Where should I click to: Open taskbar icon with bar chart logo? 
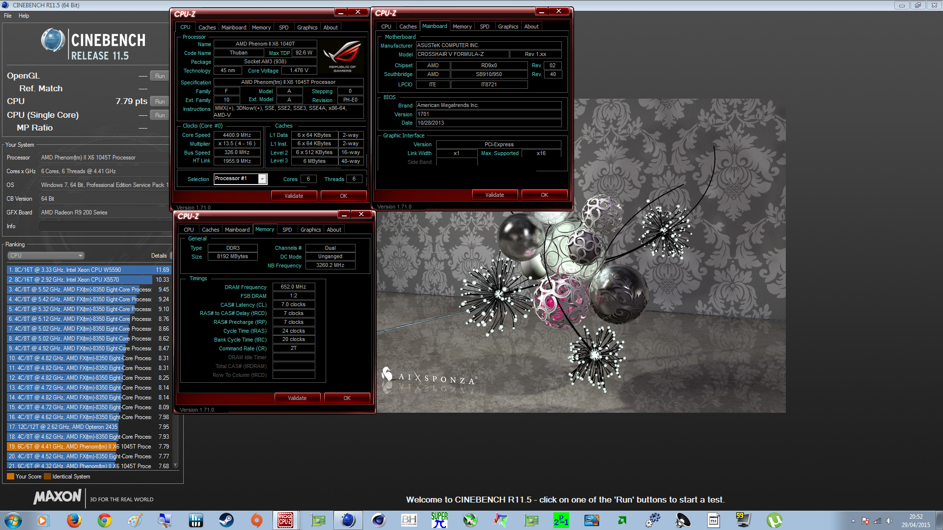coord(195,520)
